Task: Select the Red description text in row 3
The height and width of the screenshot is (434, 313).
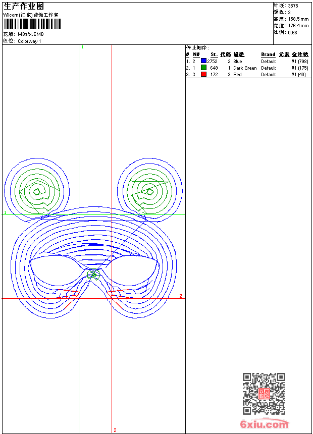Action: click(x=237, y=75)
